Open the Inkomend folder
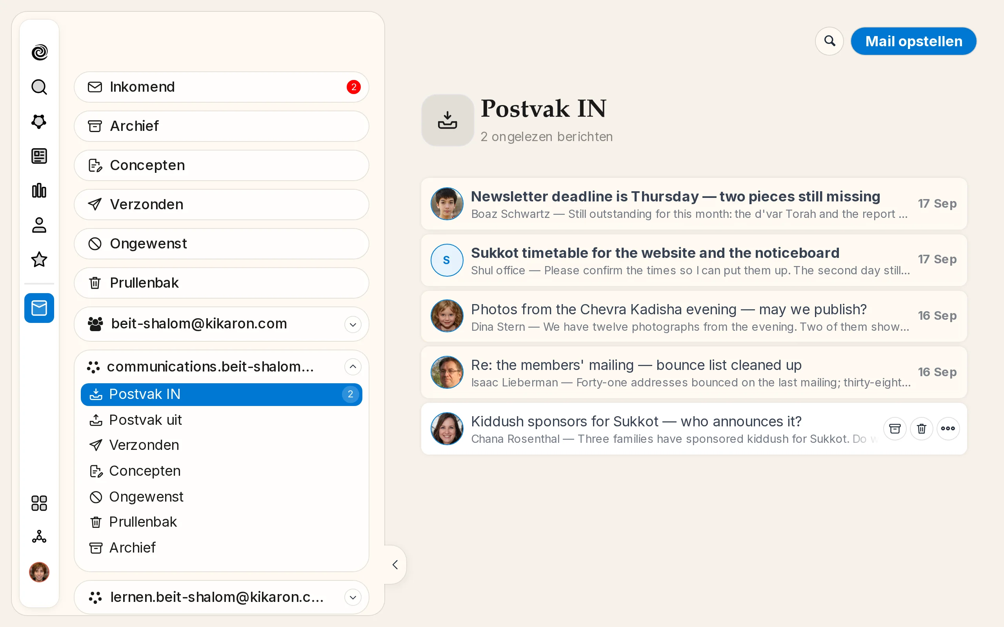 click(x=222, y=87)
